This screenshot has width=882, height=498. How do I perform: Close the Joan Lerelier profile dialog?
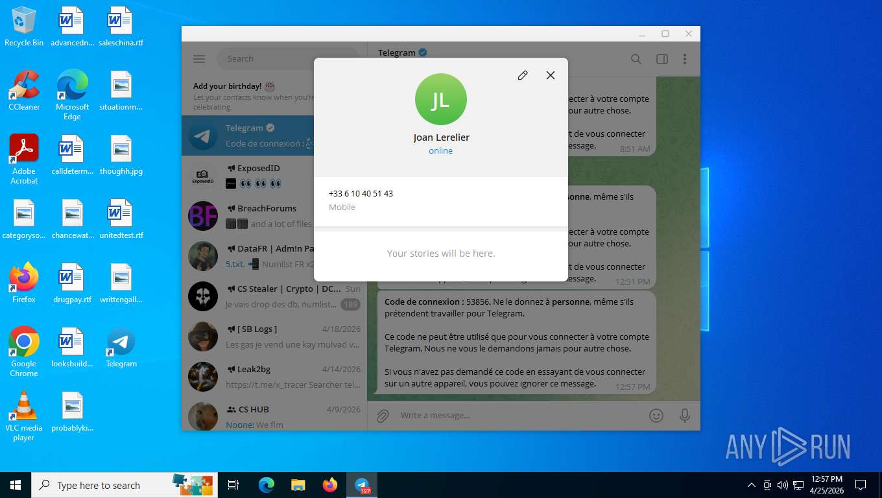click(551, 75)
